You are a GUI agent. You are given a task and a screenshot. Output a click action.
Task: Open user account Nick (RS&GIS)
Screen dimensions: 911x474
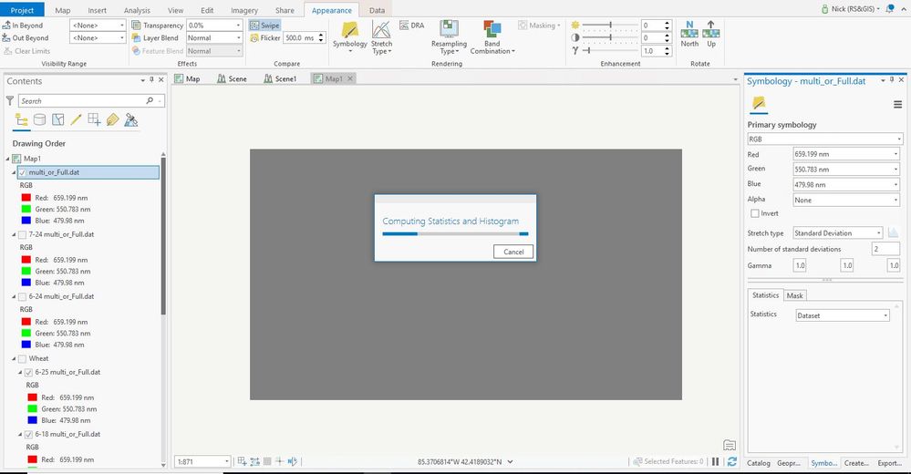pos(850,9)
